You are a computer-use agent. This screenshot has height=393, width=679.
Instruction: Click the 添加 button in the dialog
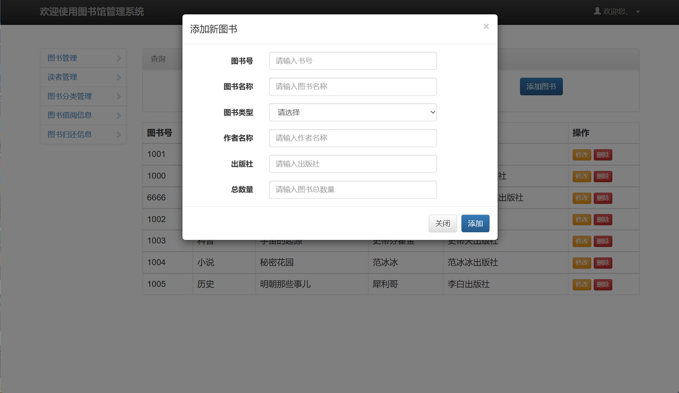point(475,223)
